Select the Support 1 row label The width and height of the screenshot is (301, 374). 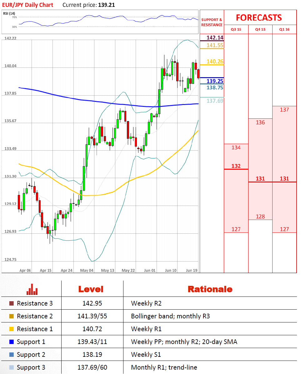pos(31,342)
